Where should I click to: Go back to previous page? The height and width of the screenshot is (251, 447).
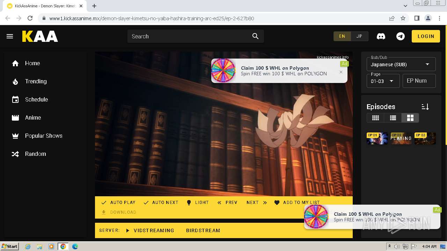[x=8, y=18]
